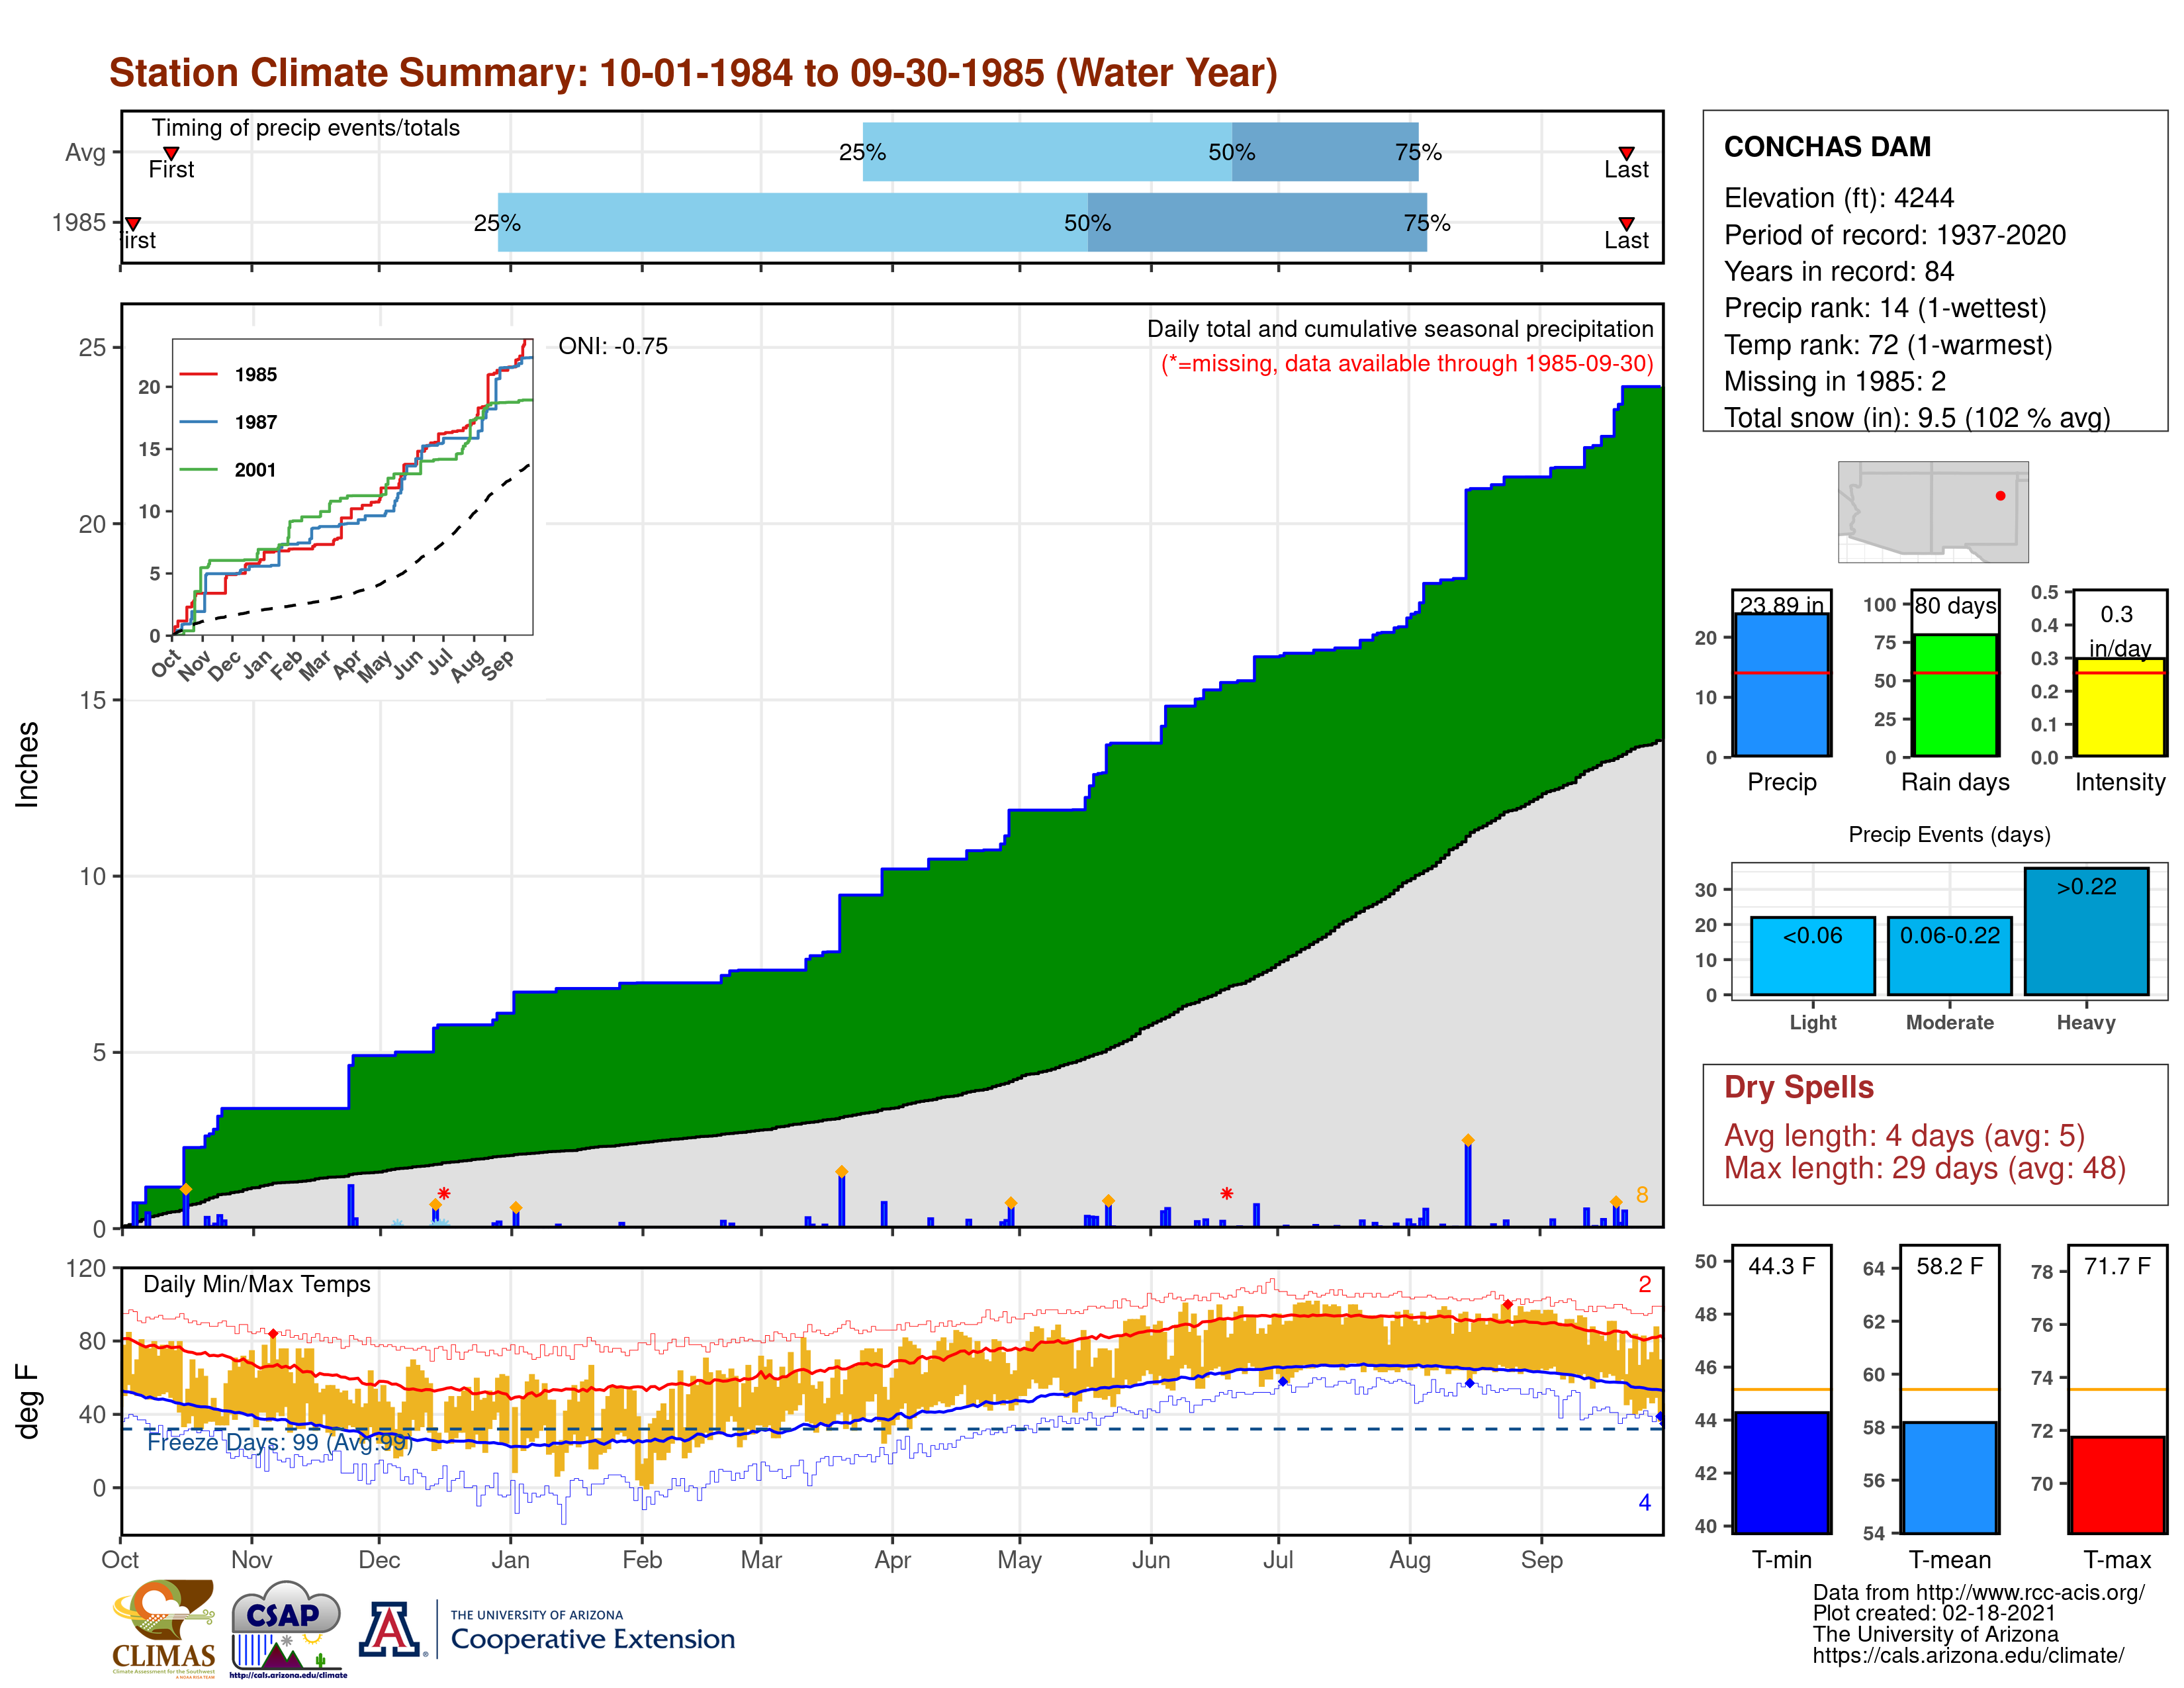Click the 71.7 F T-max value
This screenshot has height=1688, width=2184.
pyautogui.click(x=2118, y=1266)
